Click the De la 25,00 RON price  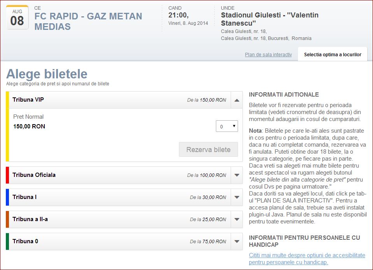point(208,220)
